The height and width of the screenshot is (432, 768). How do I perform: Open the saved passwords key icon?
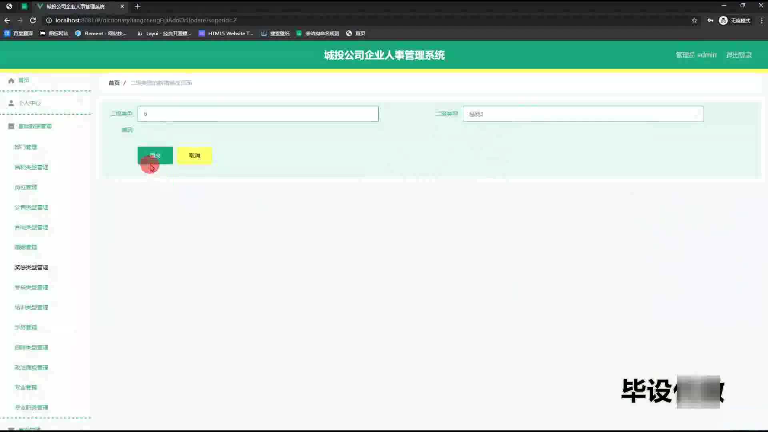point(710,20)
